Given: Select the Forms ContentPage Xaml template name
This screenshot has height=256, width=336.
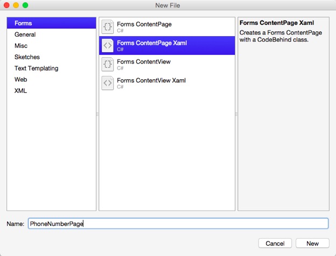Looking at the screenshot, I should click(152, 43).
